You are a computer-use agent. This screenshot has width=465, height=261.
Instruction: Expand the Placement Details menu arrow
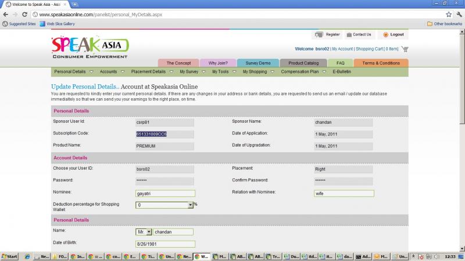pos(171,71)
